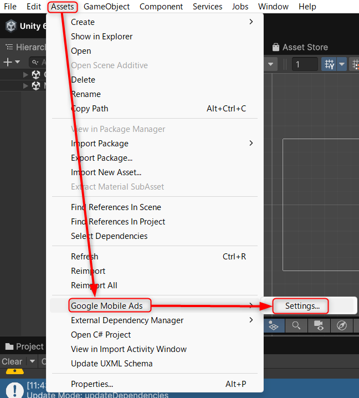The width and height of the screenshot is (359, 398).
Task: Click the grid snapping value field
Action: (x=305, y=64)
